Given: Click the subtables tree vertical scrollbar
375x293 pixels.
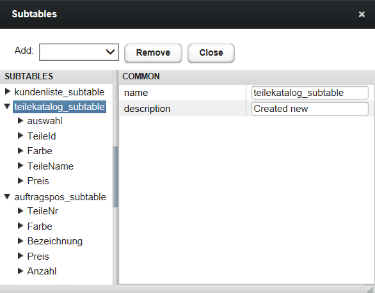Looking at the screenshot, I should coord(116,177).
